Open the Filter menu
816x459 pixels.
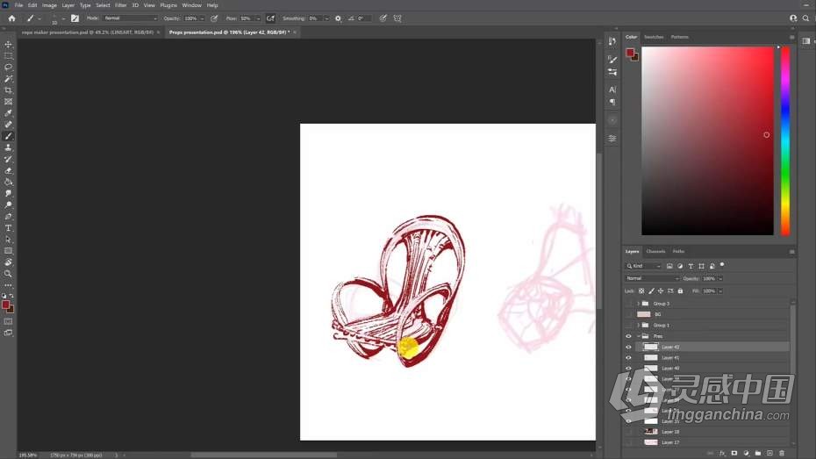click(121, 5)
